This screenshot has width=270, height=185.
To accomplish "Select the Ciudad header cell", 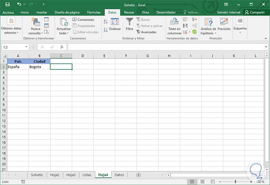I will click(40, 61).
